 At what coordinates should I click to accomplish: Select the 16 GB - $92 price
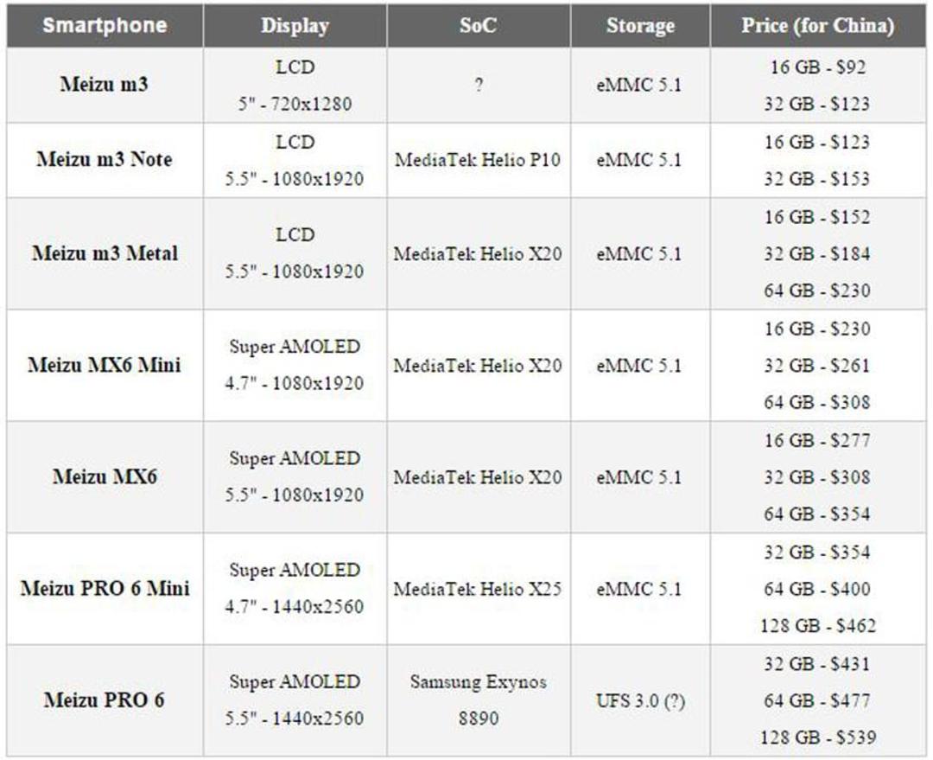pyautogui.click(x=818, y=67)
